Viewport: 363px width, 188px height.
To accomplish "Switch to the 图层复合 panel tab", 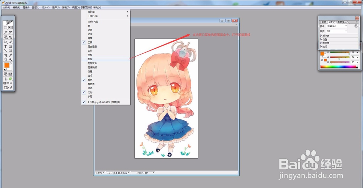I will [342, 22].
